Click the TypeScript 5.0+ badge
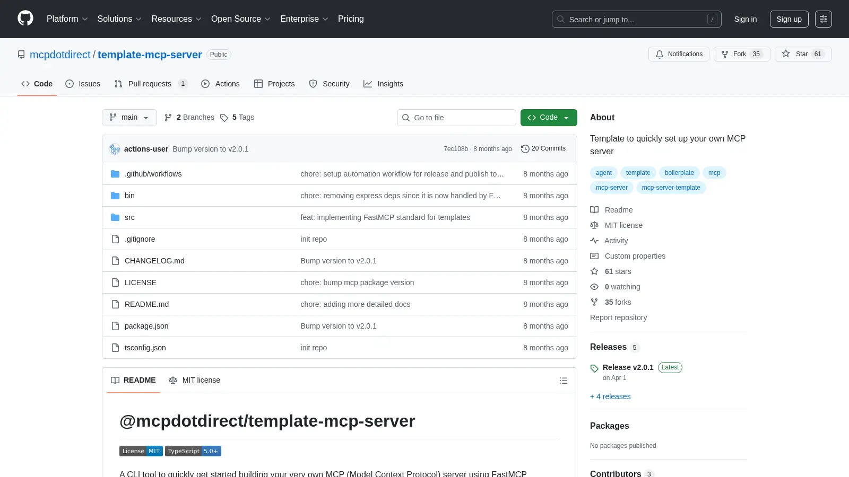 coord(193,451)
